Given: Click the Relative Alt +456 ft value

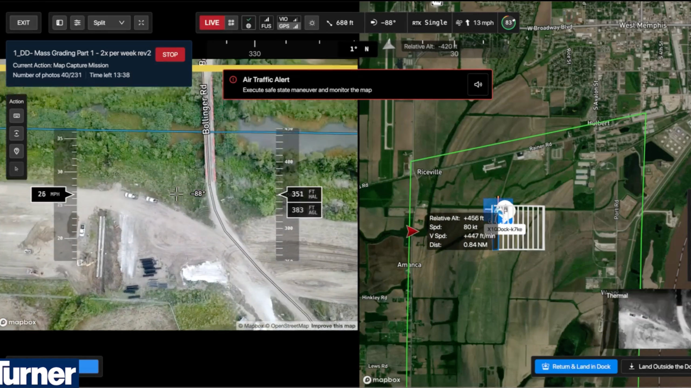Looking at the screenshot, I should tap(473, 218).
